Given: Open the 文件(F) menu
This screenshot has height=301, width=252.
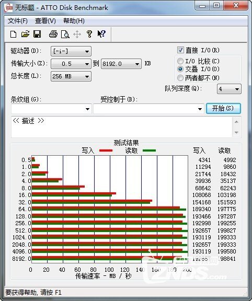Looking at the screenshot, I should coord(17,21).
